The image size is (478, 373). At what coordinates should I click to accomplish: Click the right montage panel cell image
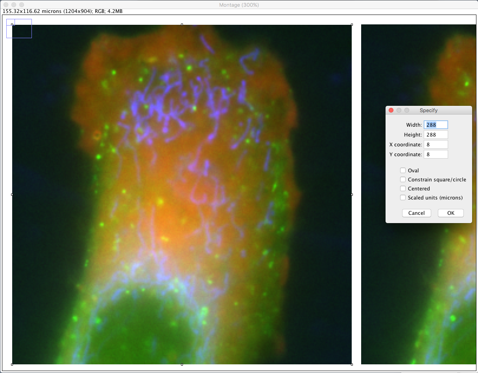point(419,194)
